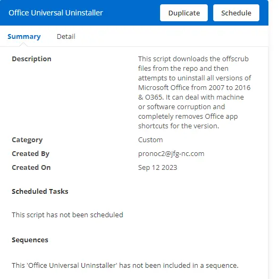This screenshot has width=278, height=279.
Task: Click the 'not been included in a sequence' message
Action: (x=125, y=266)
